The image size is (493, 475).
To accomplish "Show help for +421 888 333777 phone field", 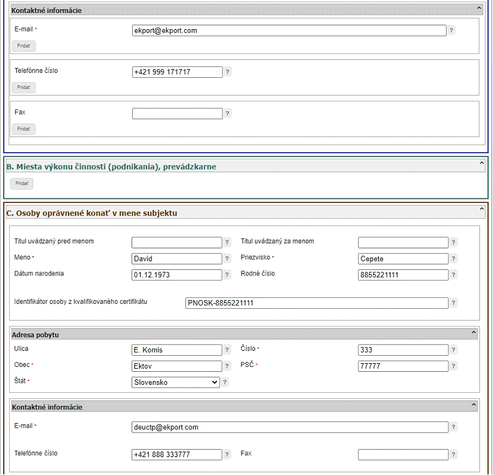I will click(x=227, y=454).
